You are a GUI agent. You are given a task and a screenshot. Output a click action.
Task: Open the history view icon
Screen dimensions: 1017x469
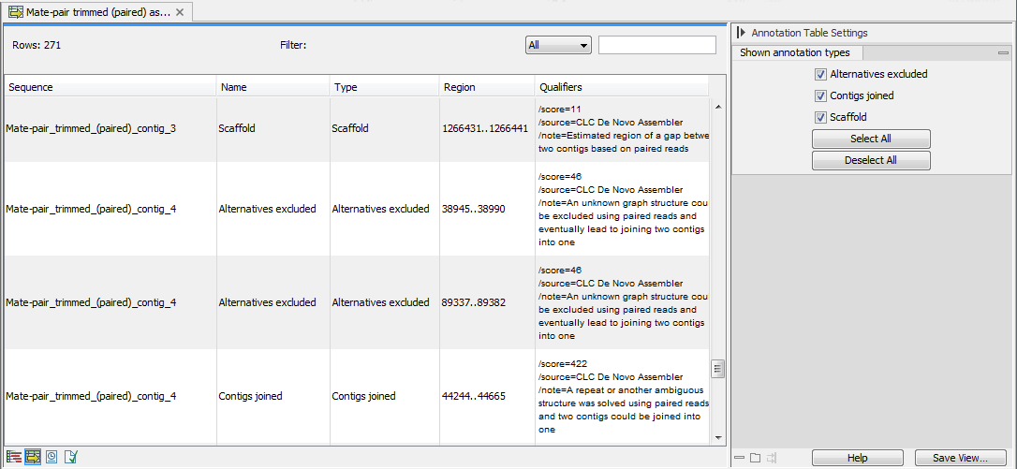coord(52,457)
